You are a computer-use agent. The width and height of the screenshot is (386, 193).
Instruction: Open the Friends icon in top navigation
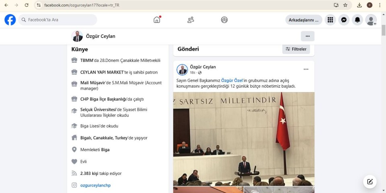pos(191,20)
